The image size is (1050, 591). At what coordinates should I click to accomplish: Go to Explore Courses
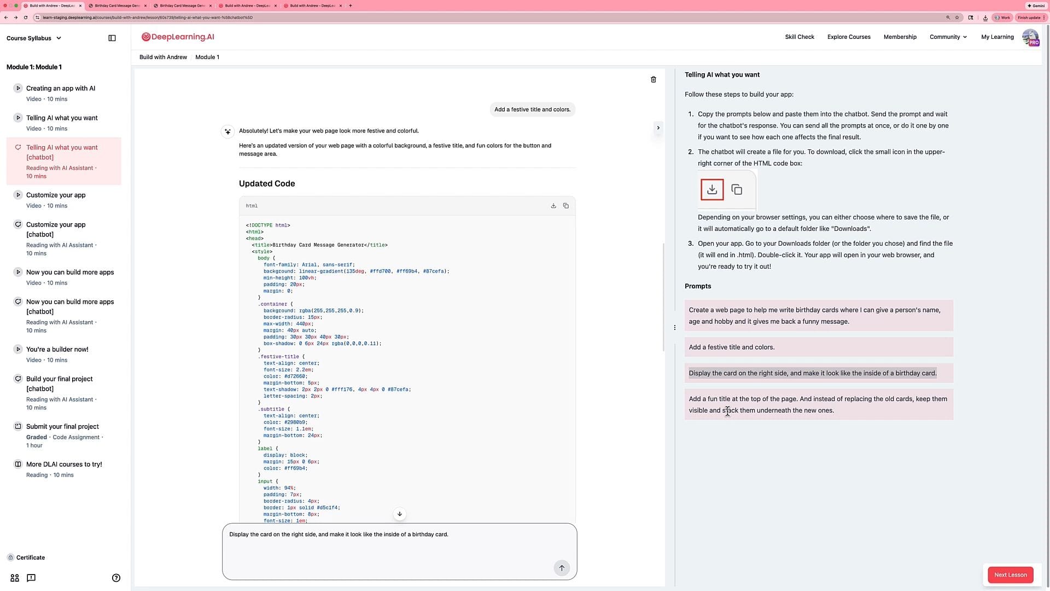click(x=848, y=37)
